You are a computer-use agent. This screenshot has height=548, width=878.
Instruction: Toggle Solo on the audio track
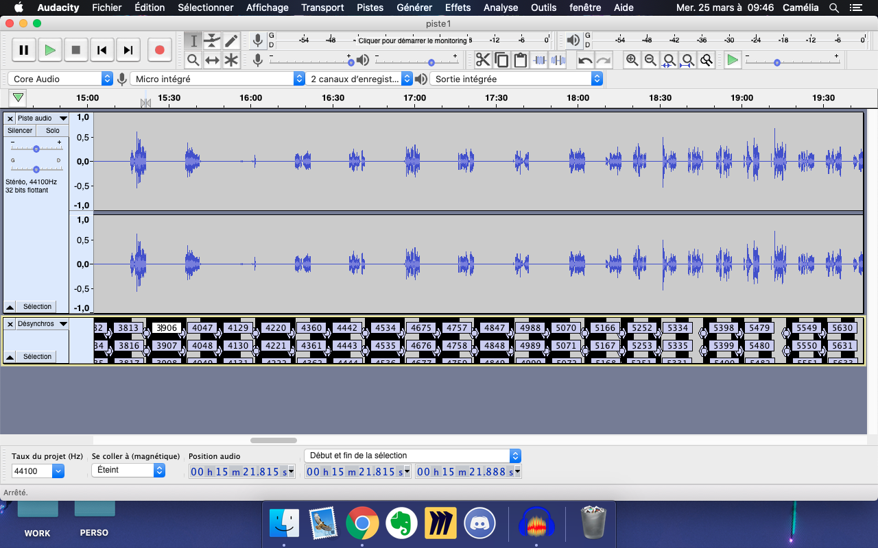tap(53, 130)
